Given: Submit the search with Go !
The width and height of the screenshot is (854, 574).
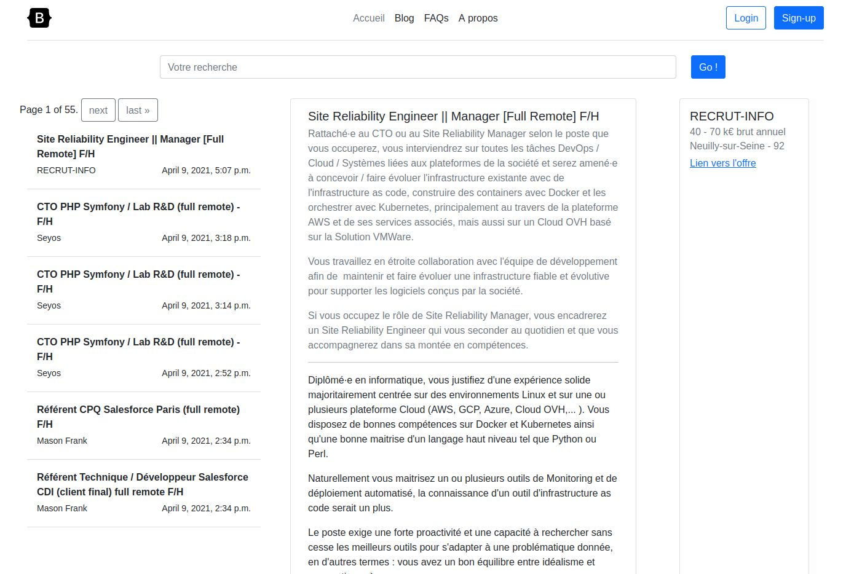Looking at the screenshot, I should pyautogui.click(x=708, y=67).
